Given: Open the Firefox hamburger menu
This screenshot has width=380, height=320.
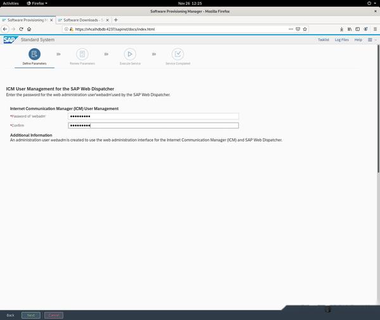Looking at the screenshot, I should (x=375, y=29).
